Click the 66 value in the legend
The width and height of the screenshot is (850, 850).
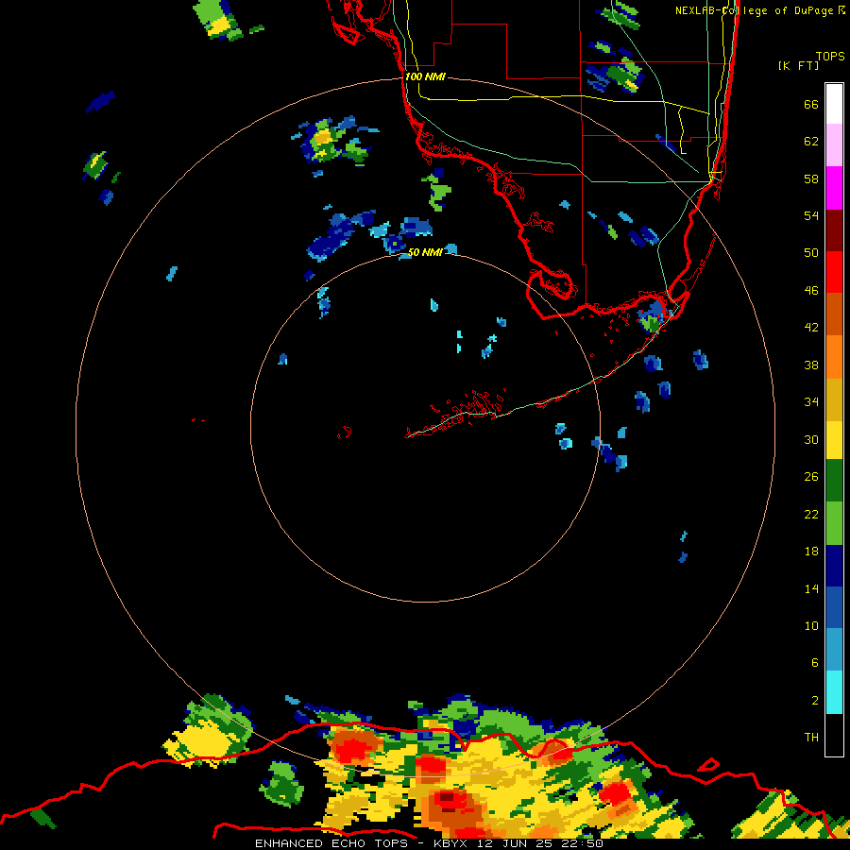[811, 104]
